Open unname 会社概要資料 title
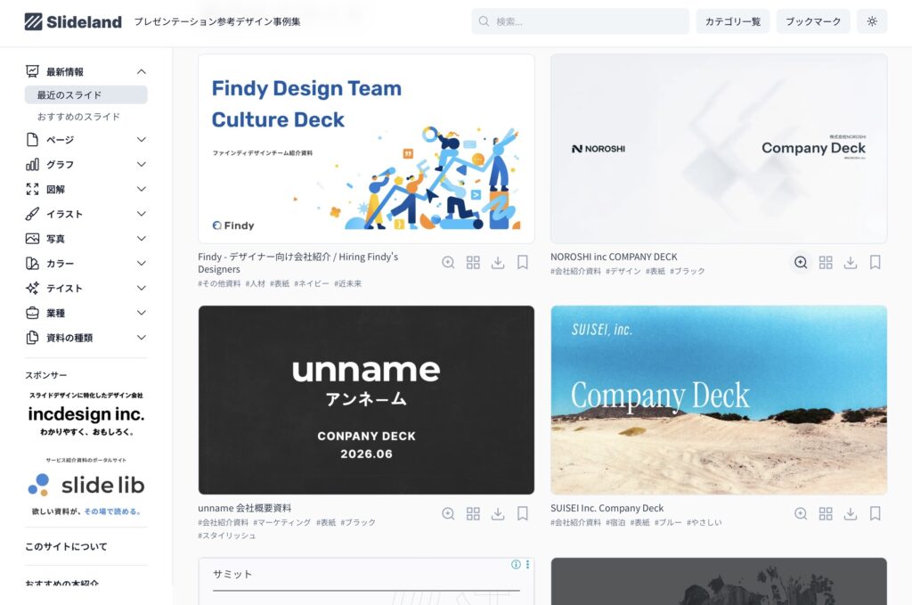912x605 pixels. click(245, 508)
